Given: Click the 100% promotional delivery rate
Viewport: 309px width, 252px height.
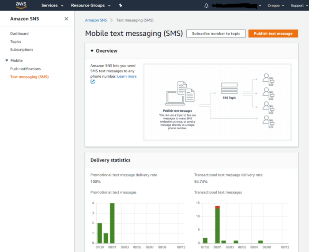Looking at the screenshot, I should tap(95, 182).
